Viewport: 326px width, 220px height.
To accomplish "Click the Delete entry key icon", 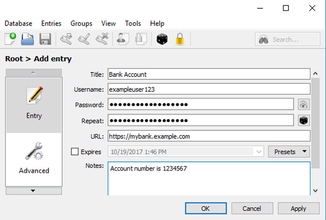I will [x=102, y=39].
